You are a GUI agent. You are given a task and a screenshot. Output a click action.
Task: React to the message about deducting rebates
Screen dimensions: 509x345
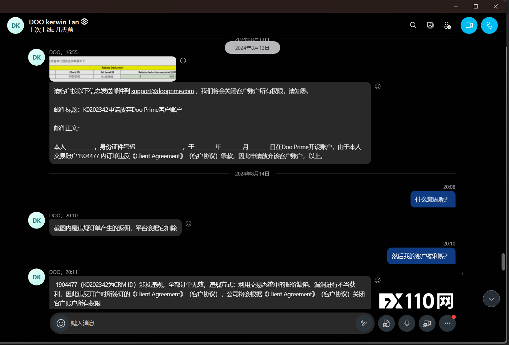pos(189,223)
